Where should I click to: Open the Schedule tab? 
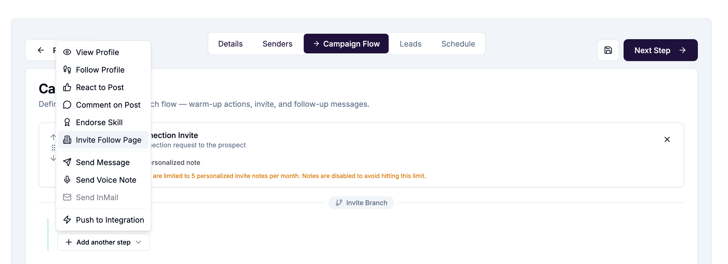(458, 44)
